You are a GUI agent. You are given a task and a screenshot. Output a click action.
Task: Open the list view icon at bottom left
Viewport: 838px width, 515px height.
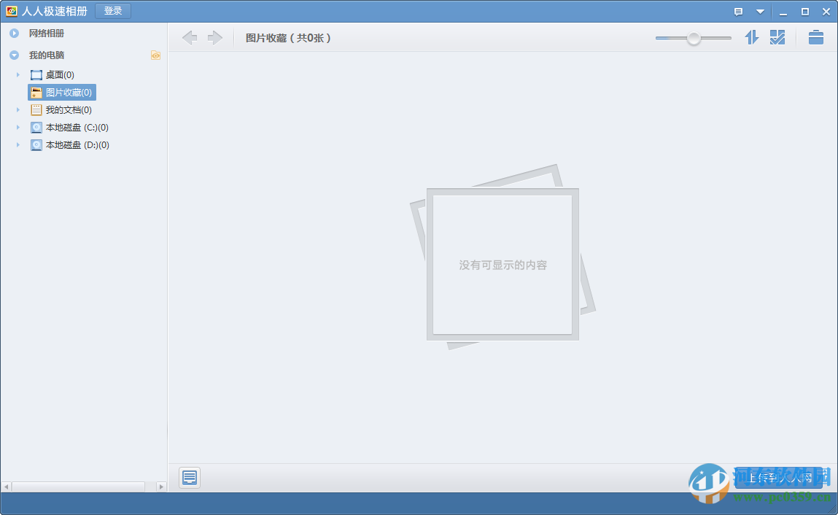(x=190, y=478)
